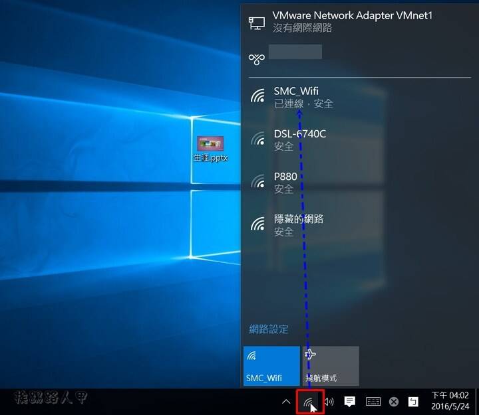Viewport: 479px width, 415px height.
Task: Open the volume speaker tray icon
Action: (329, 402)
